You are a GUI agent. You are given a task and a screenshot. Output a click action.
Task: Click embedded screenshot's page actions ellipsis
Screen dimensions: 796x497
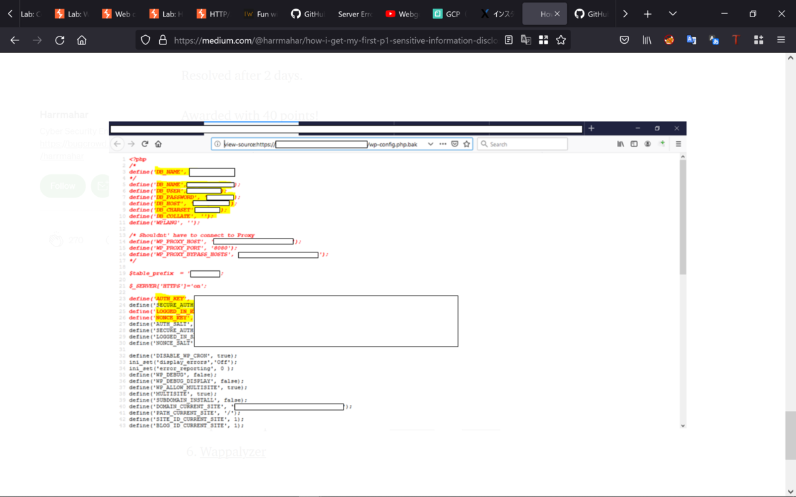442,144
